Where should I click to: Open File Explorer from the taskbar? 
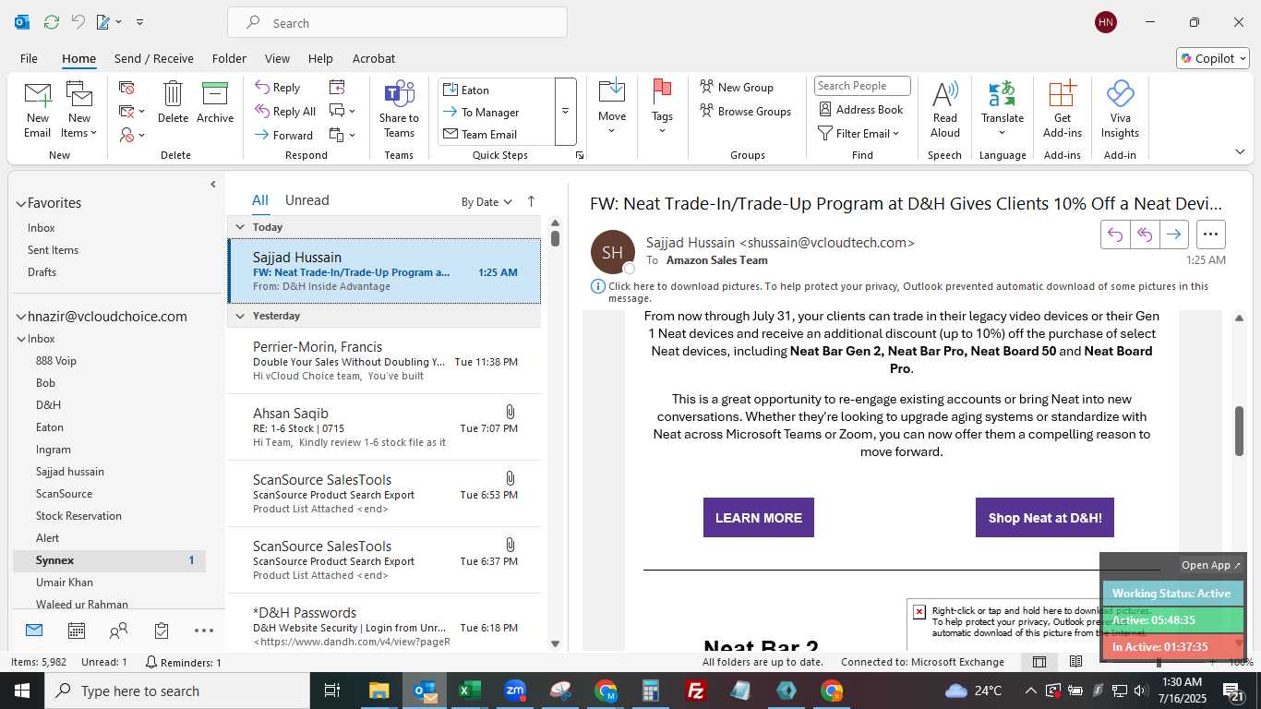click(x=378, y=691)
